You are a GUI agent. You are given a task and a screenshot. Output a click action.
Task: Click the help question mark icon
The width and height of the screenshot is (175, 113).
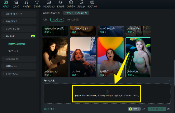pos(168,109)
